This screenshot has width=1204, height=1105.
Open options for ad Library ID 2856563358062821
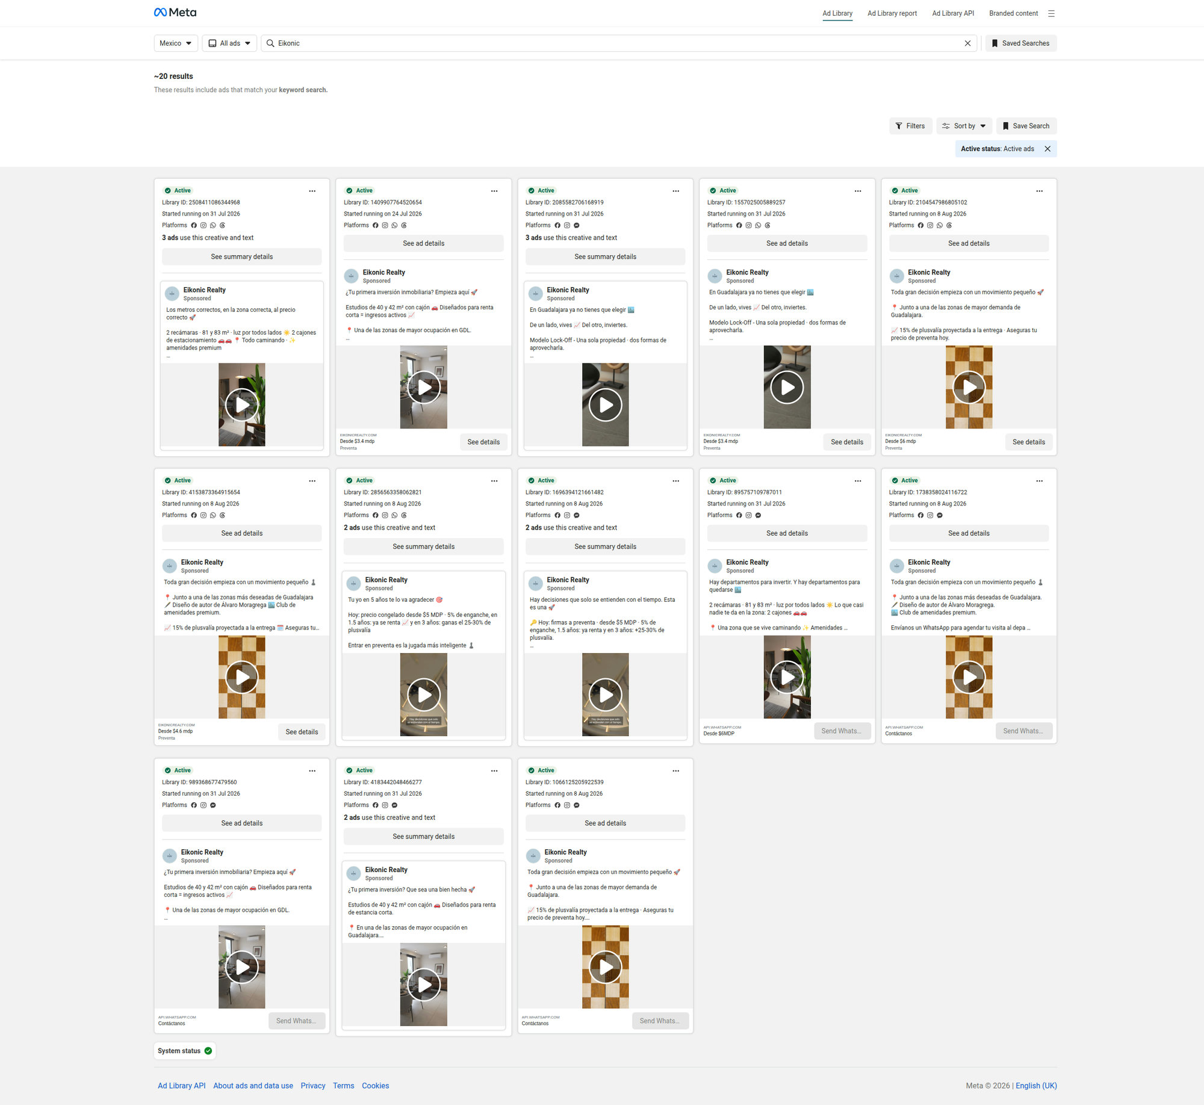[494, 481]
